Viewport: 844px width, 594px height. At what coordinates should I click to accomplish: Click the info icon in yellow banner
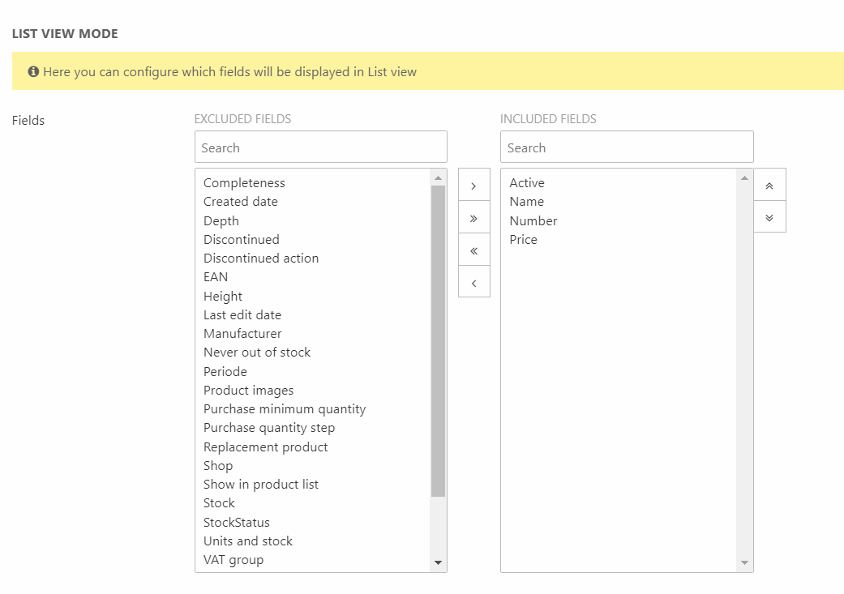pos(33,71)
